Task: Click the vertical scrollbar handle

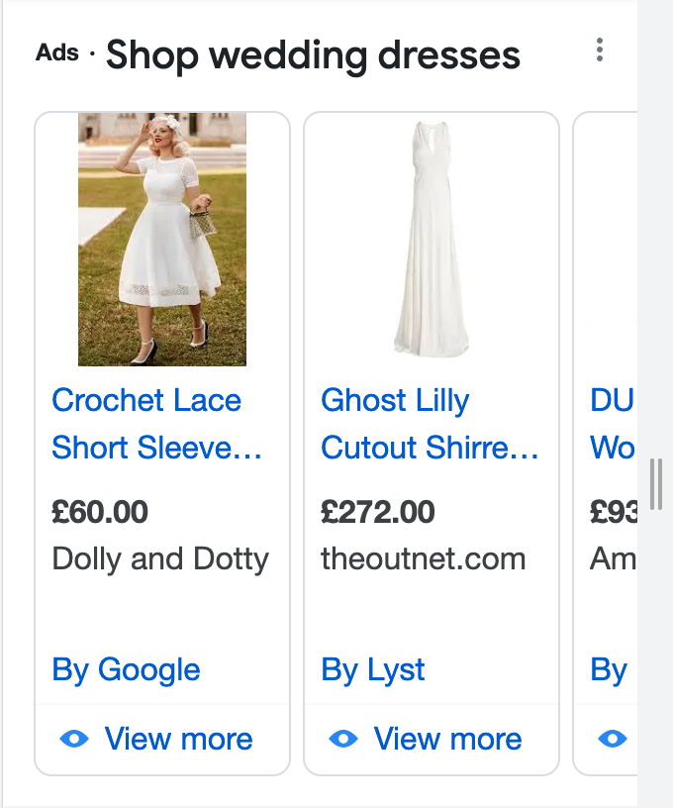Action: (x=655, y=484)
